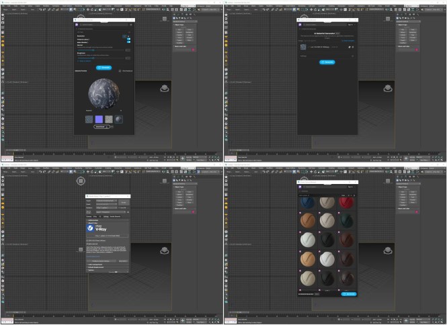The width and height of the screenshot is (447, 325).
Task: Click the Roughness value input box
Action: pos(128,58)
